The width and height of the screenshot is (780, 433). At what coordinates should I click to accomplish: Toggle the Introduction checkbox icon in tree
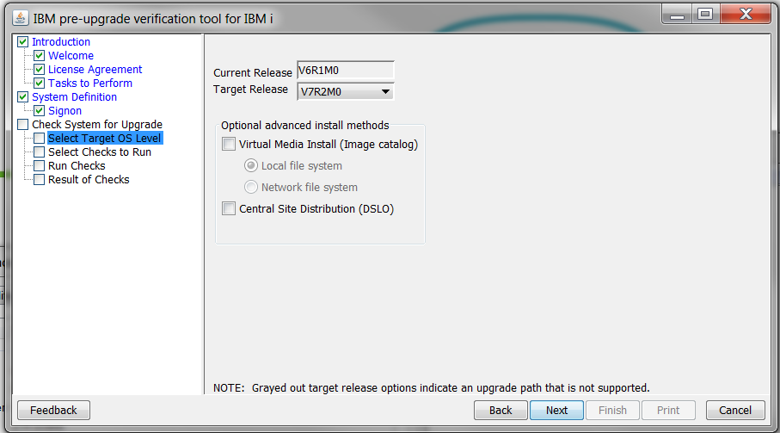click(23, 42)
